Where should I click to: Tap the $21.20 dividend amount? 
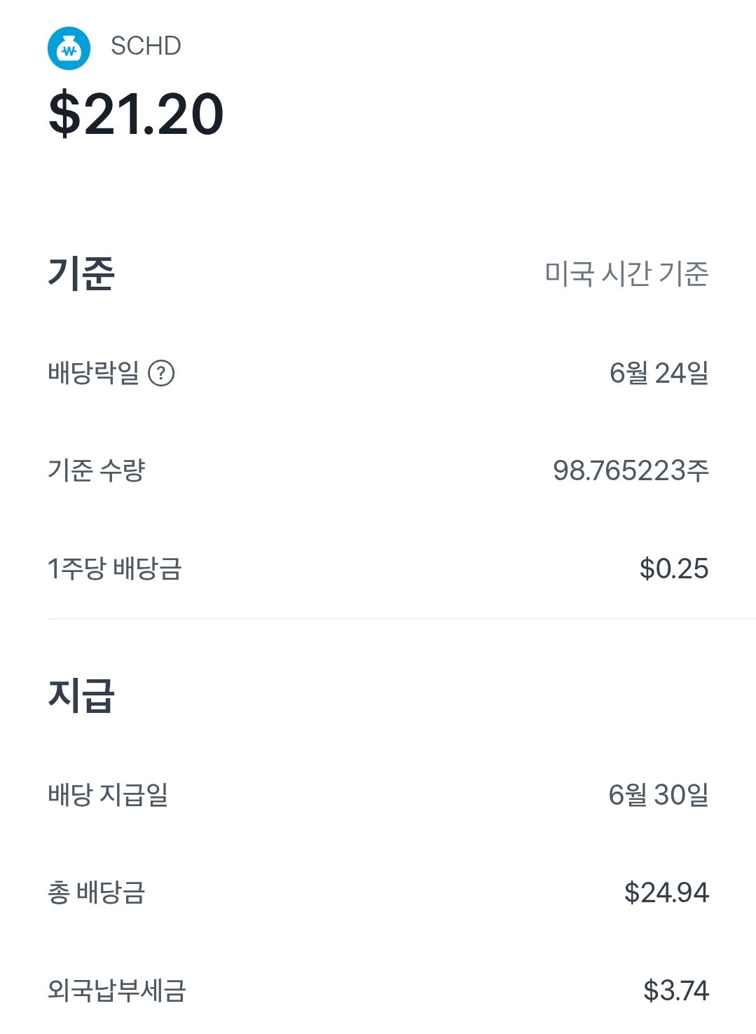(x=136, y=114)
